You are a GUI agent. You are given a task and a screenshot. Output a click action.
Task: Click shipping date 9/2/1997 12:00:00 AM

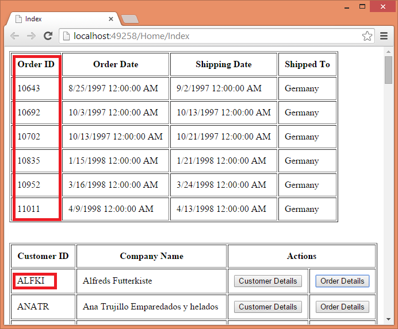219,88
